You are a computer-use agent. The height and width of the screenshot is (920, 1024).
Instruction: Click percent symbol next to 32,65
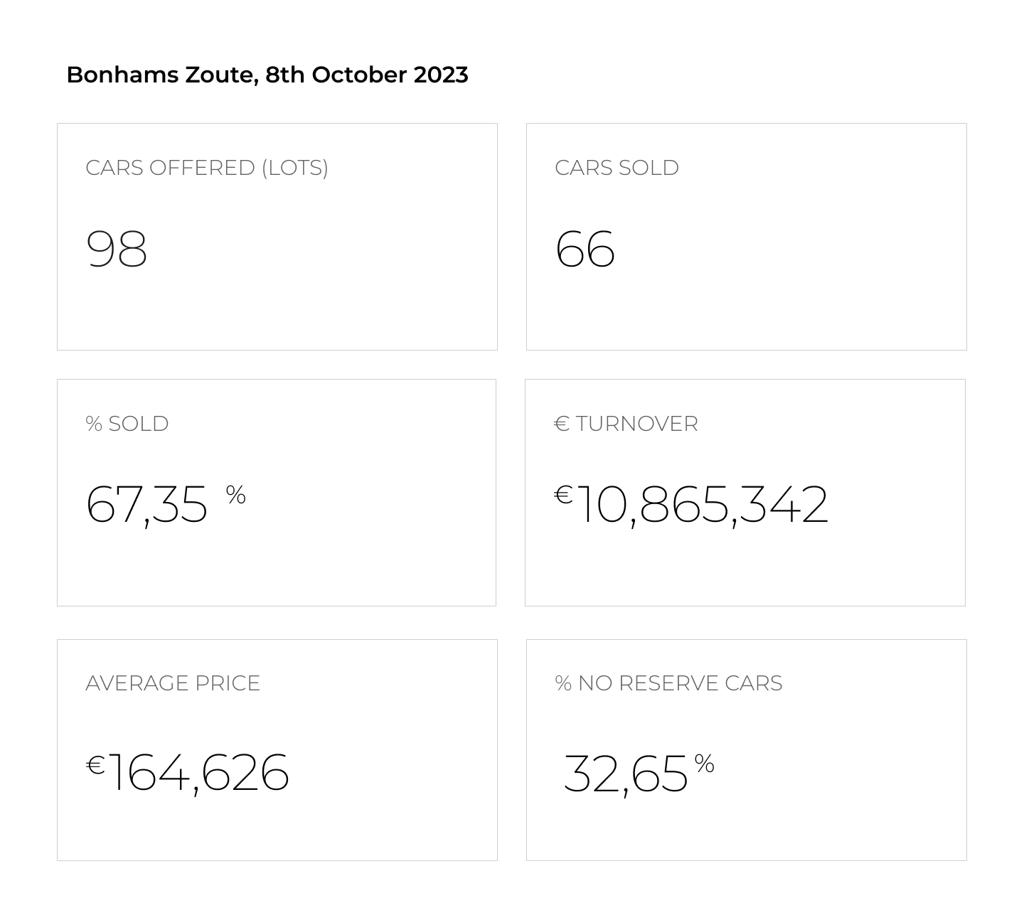click(x=705, y=764)
